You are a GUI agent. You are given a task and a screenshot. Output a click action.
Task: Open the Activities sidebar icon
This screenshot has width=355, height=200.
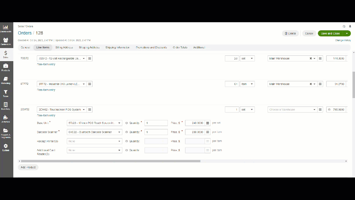point(6,119)
